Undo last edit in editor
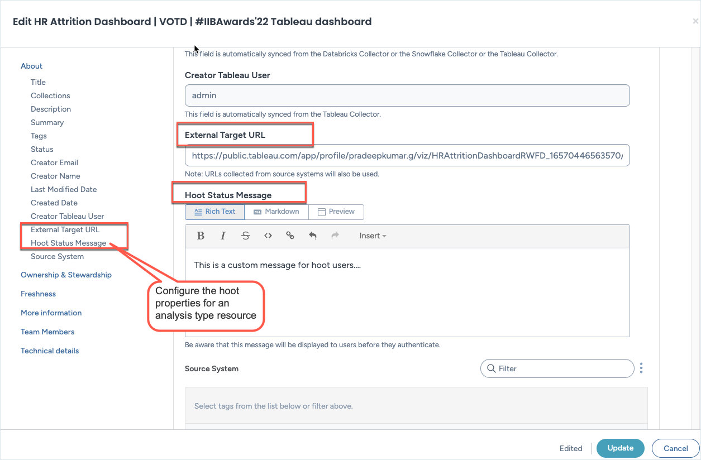The height and width of the screenshot is (460, 701). point(313,236)
